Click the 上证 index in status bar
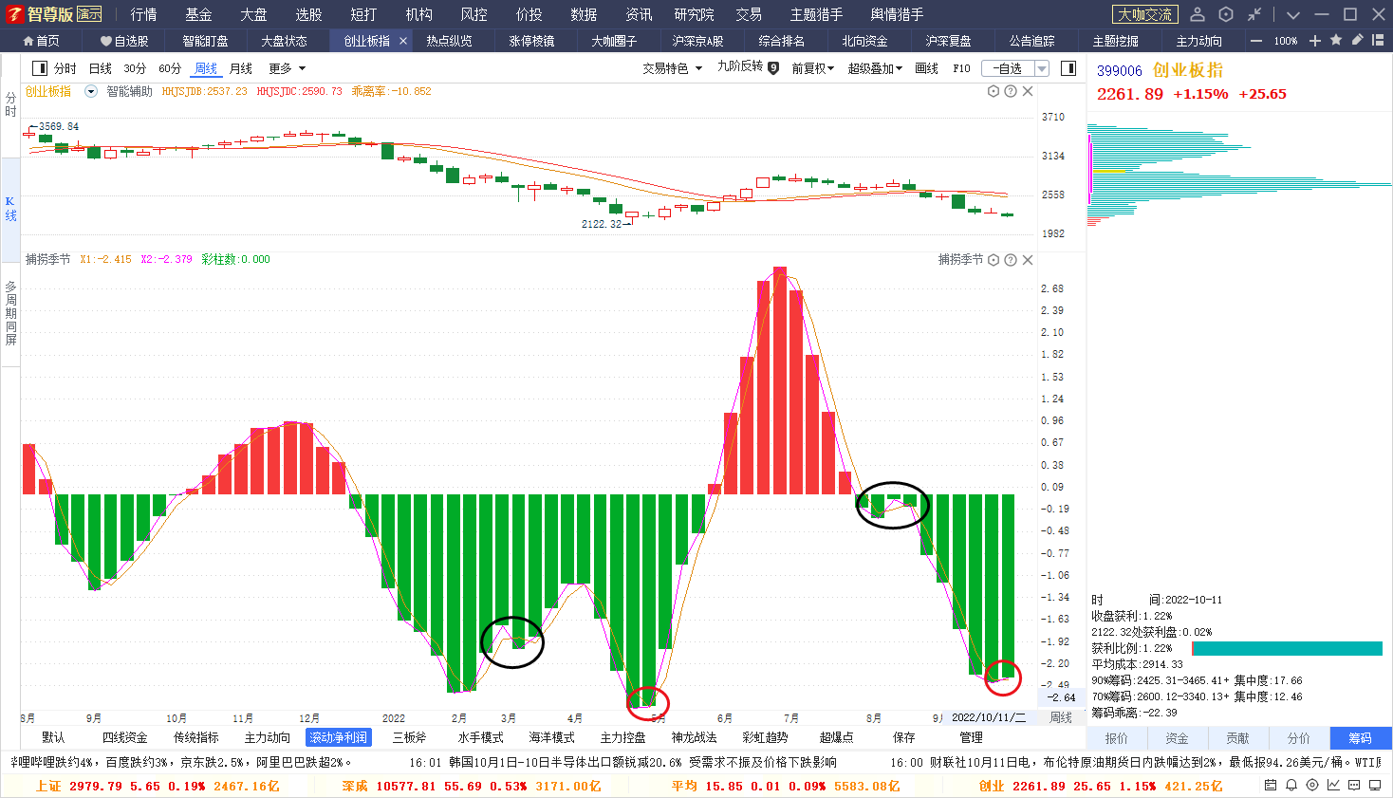The width and height of the screenshot is (1393, 798). point(48,786)
